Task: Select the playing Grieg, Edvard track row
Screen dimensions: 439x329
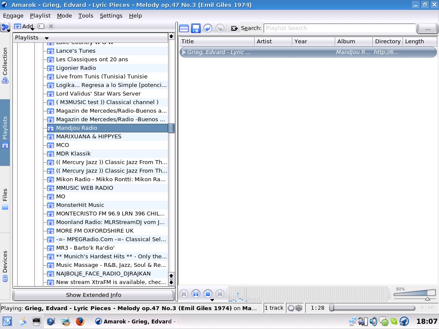Action: point(308,52)
